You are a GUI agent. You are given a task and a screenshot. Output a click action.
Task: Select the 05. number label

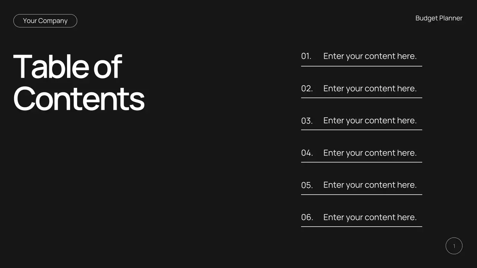[307, 185]
